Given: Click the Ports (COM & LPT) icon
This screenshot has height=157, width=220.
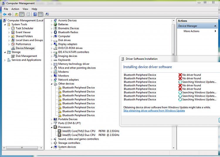Looking at the screenshot, I should point(55,123).
